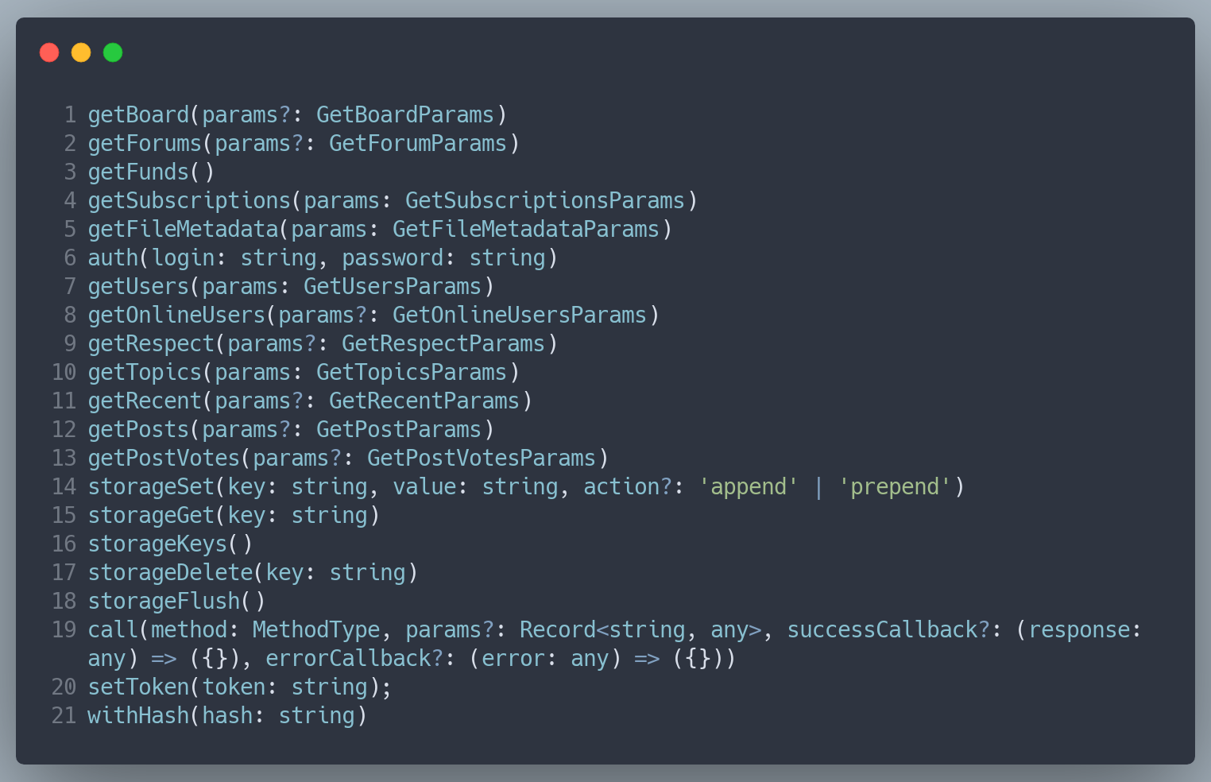Click the storageDelete method name
Viewport: 1211px width, 782px height.
(170, 573)
